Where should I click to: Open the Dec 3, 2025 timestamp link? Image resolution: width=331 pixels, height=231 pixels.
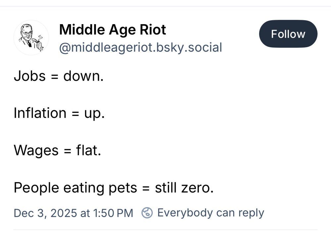point(73,213)
